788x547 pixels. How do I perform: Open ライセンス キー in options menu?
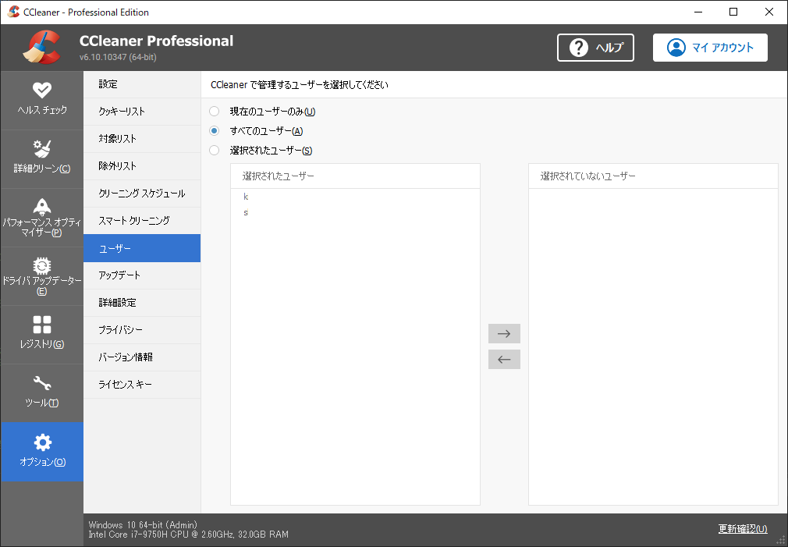tap(142, 384)
